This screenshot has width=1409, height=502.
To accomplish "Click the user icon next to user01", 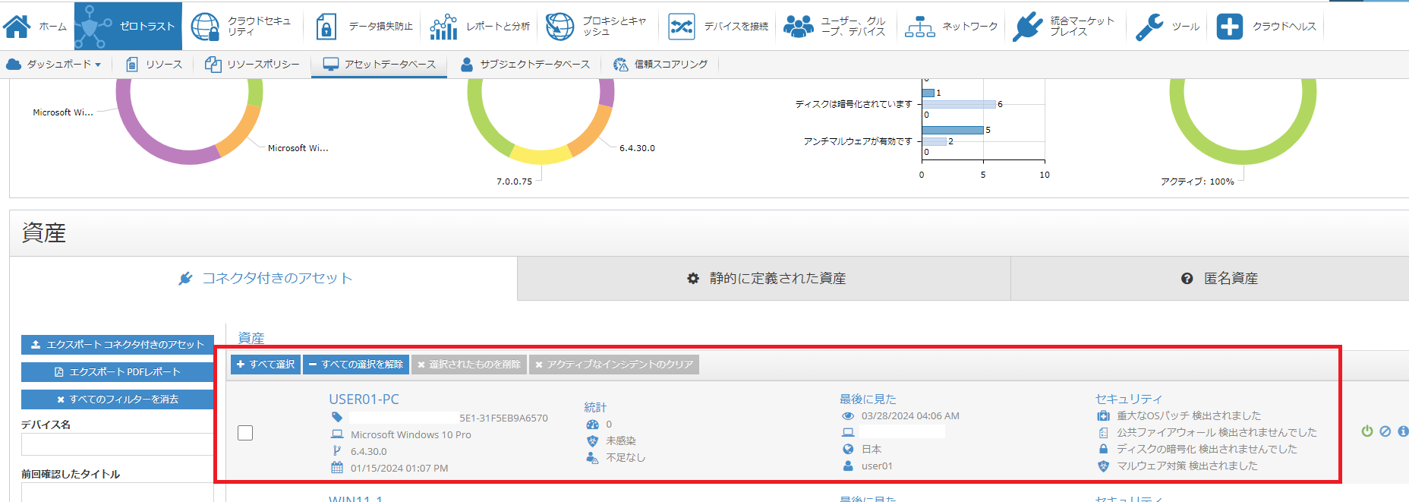I will [x=848, y=466].
